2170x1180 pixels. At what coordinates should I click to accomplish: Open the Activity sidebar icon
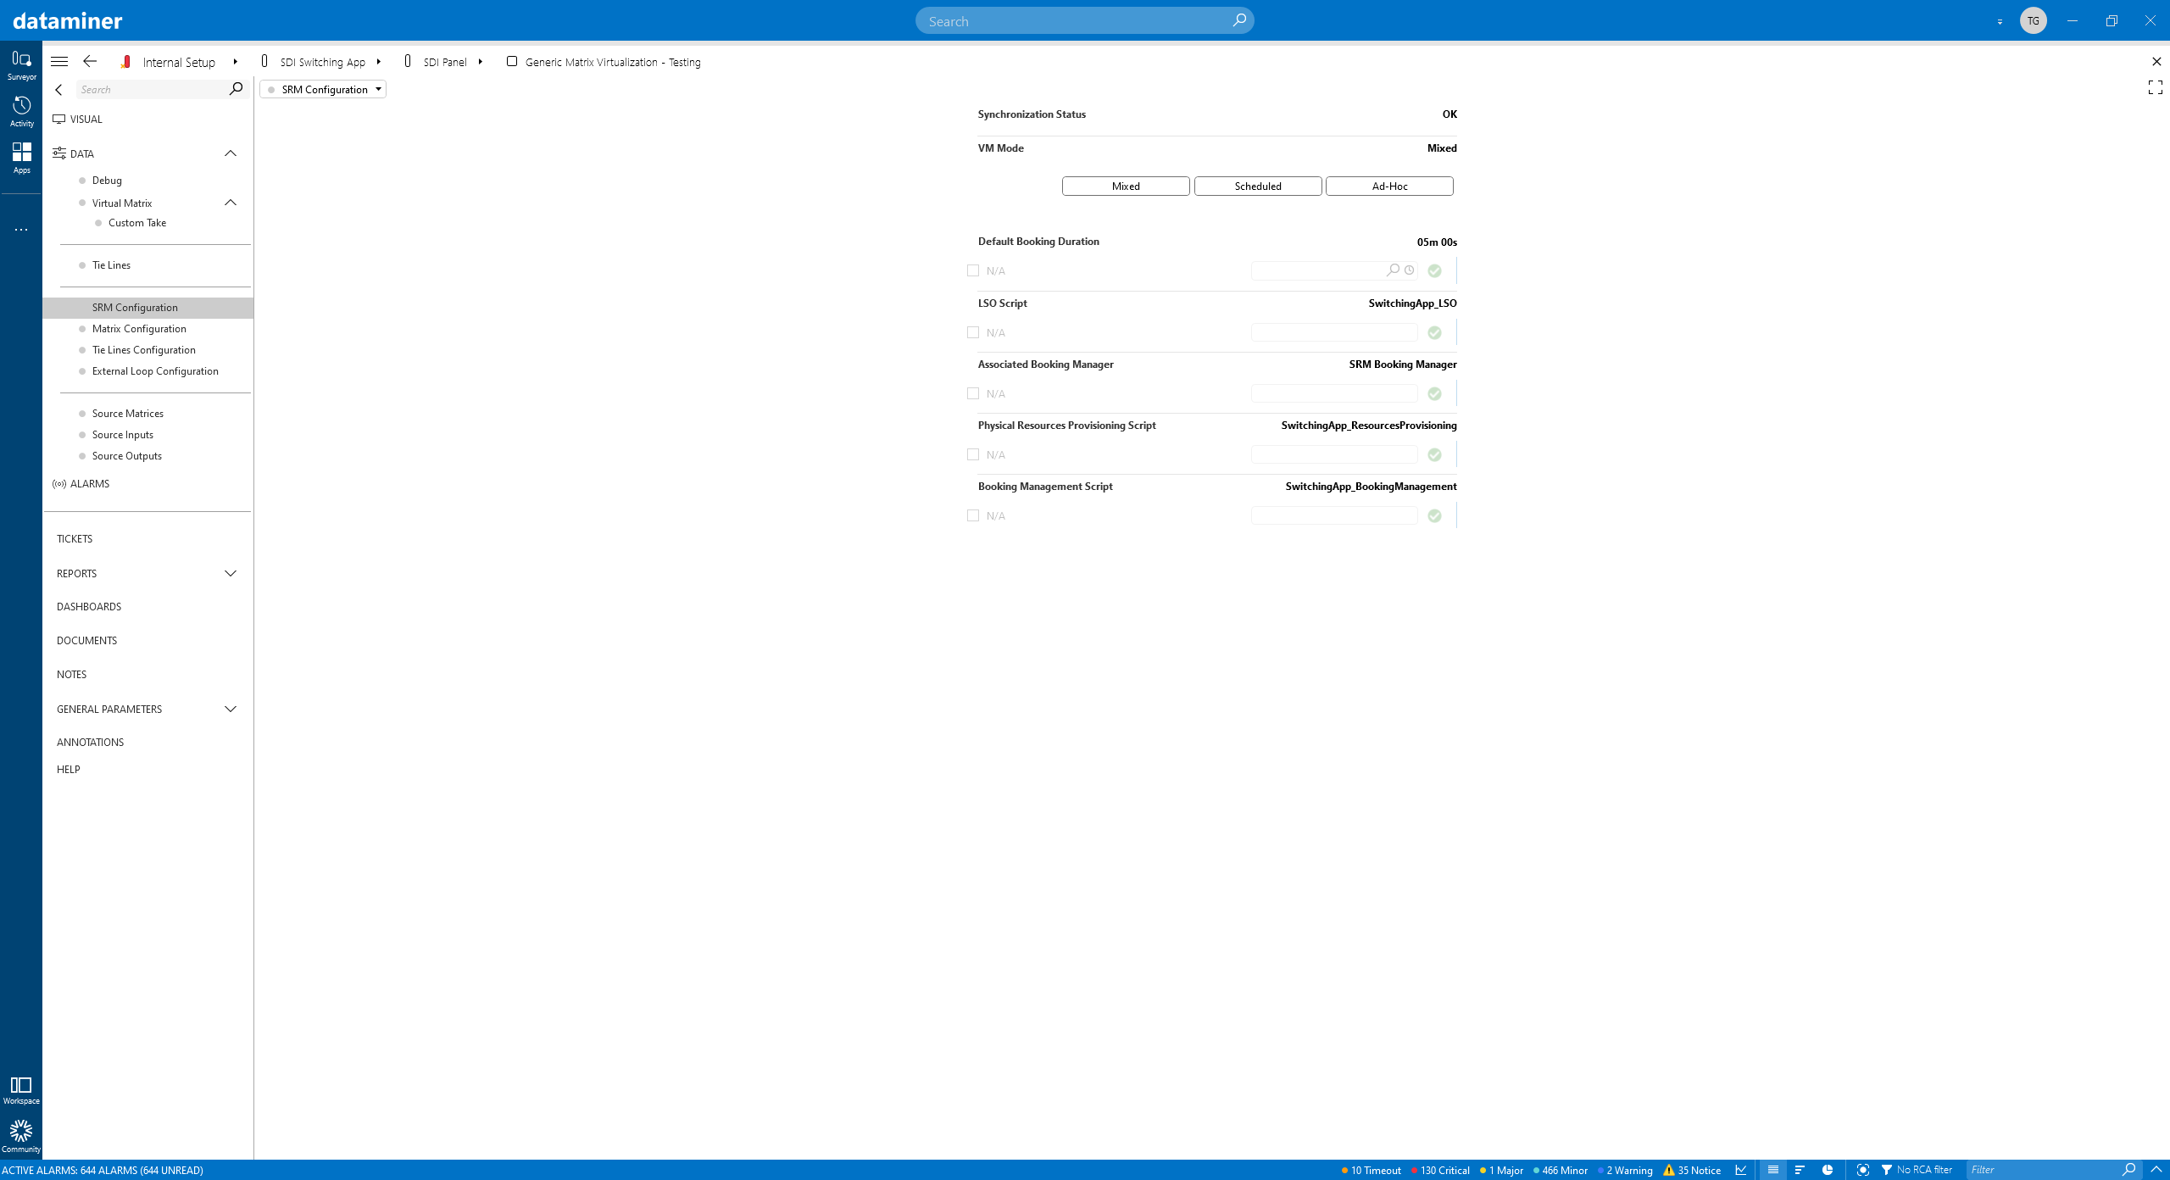tap(21, 111)
